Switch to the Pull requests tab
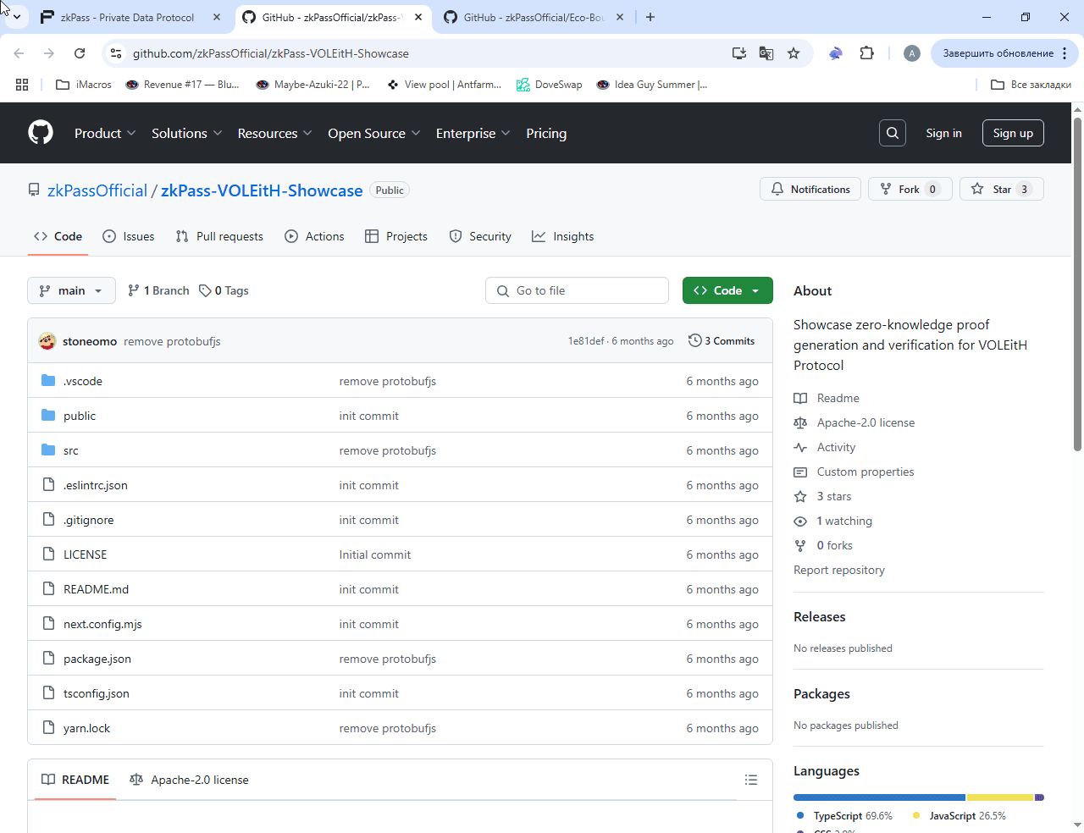 click(219, 236)
